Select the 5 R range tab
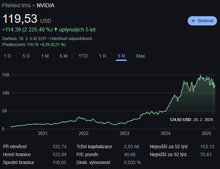Screen dimensions: 220x169 click(121, 56)
